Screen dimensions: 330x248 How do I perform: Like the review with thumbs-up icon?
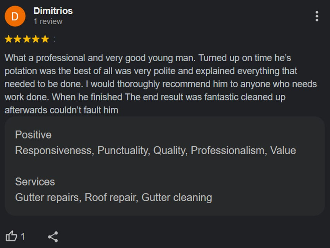[x=11, y=236]
